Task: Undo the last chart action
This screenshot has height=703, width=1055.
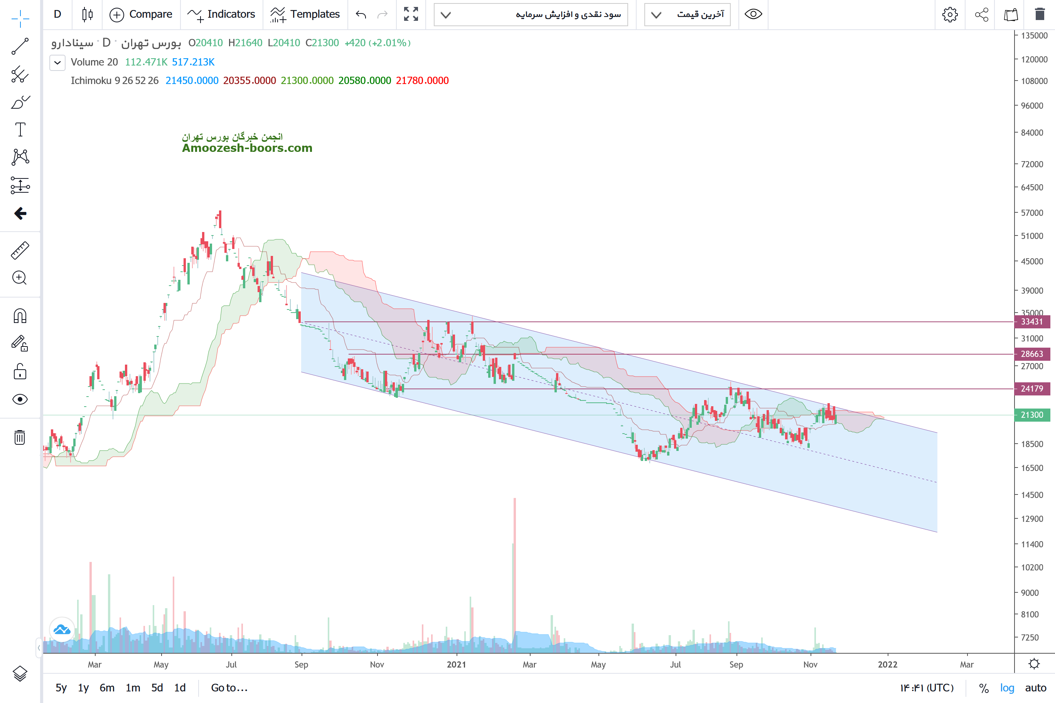Action: 361,14
